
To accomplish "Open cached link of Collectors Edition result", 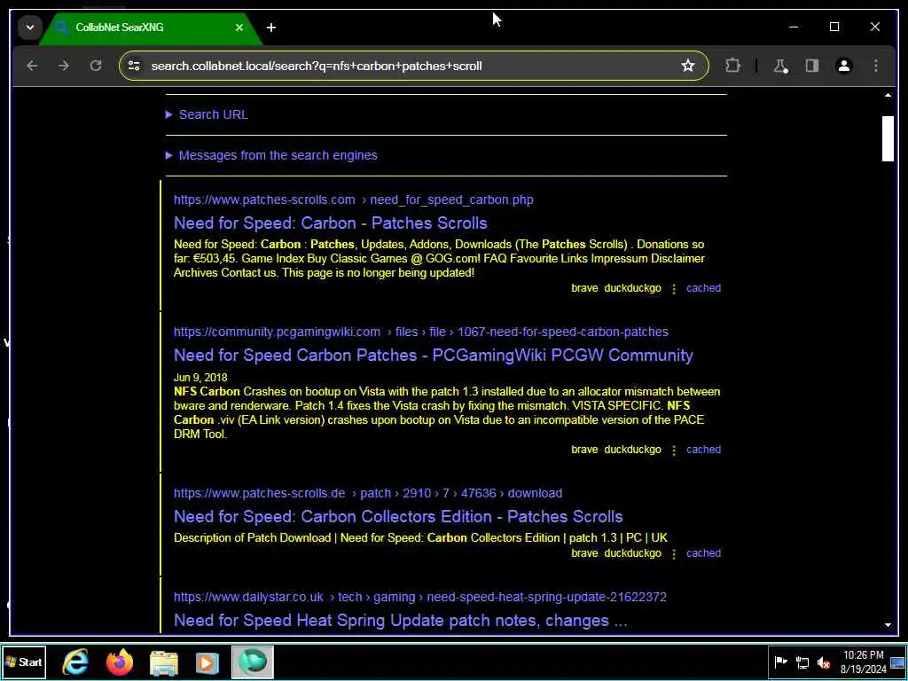I will pos(703,553).
